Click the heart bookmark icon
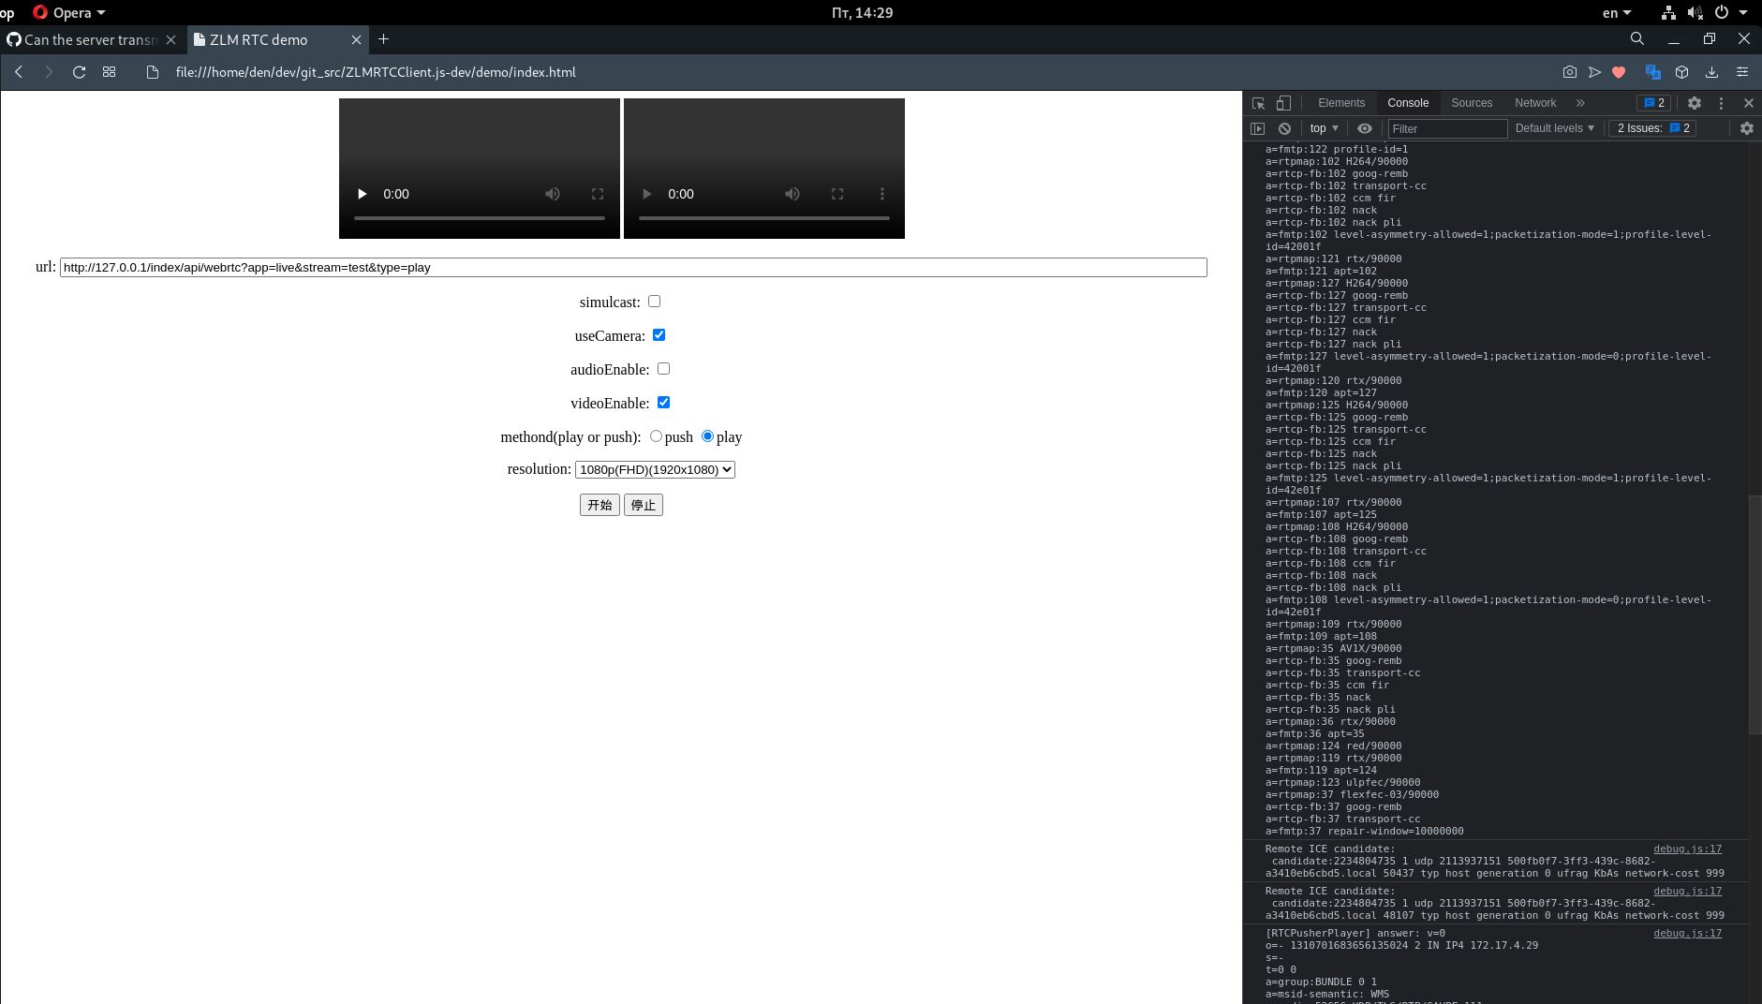Viewport: 1762px width, 1004px height. point(1619,72)
